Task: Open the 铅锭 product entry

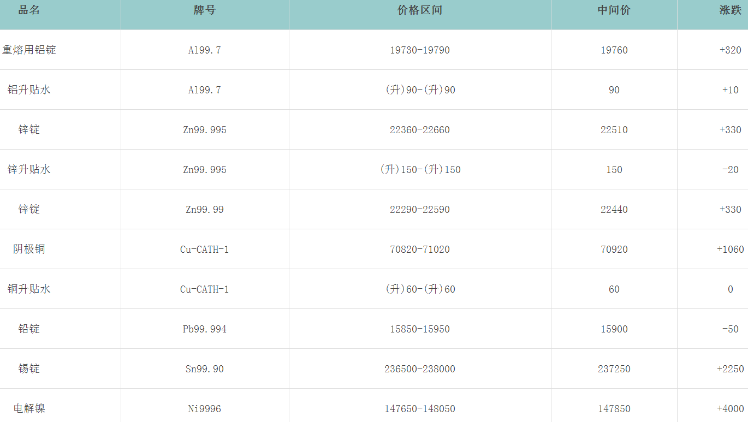Action: coord(29,329)
